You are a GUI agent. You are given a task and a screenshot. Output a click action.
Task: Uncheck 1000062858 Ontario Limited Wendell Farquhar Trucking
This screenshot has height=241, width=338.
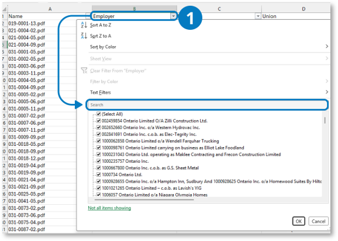(x=98, y=141)
